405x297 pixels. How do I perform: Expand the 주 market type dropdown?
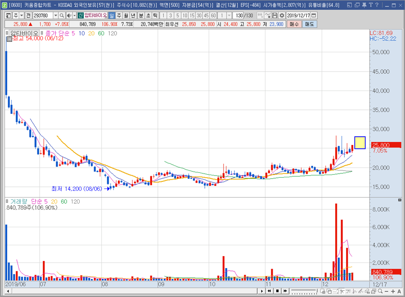[22, 15]
